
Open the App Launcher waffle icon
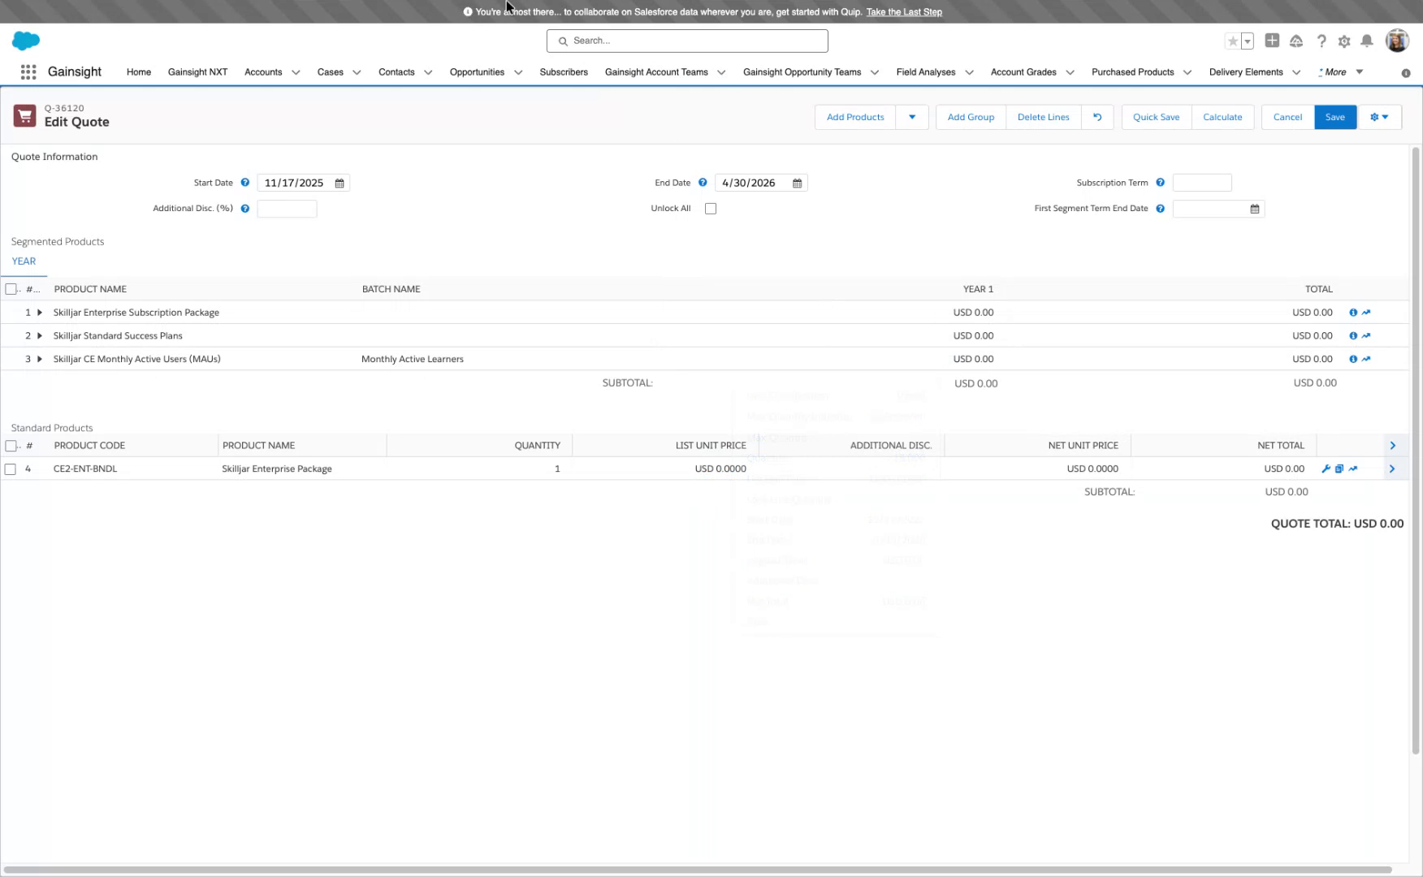[x=28, y=72]
